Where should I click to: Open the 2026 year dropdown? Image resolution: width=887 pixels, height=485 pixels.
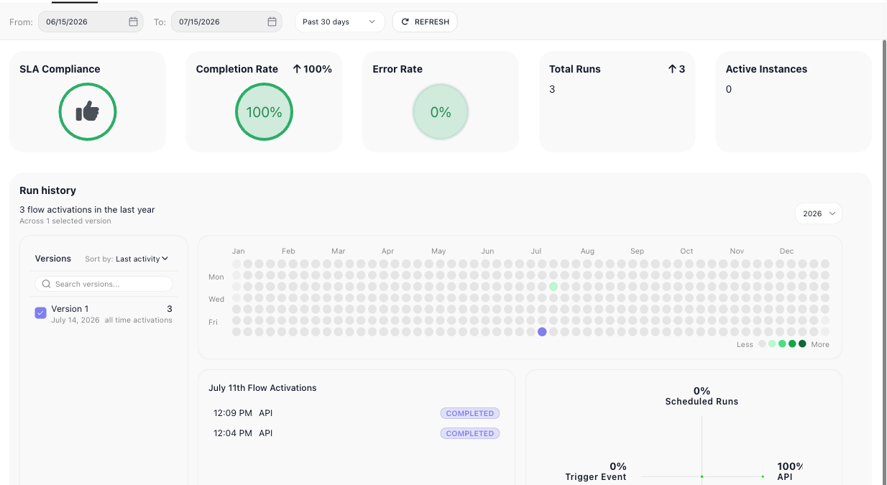[x=818, y=213]
